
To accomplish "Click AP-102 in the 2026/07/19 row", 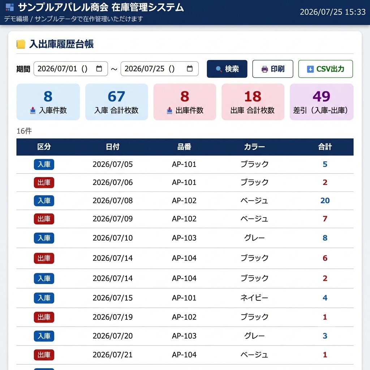I will point(184,317).
